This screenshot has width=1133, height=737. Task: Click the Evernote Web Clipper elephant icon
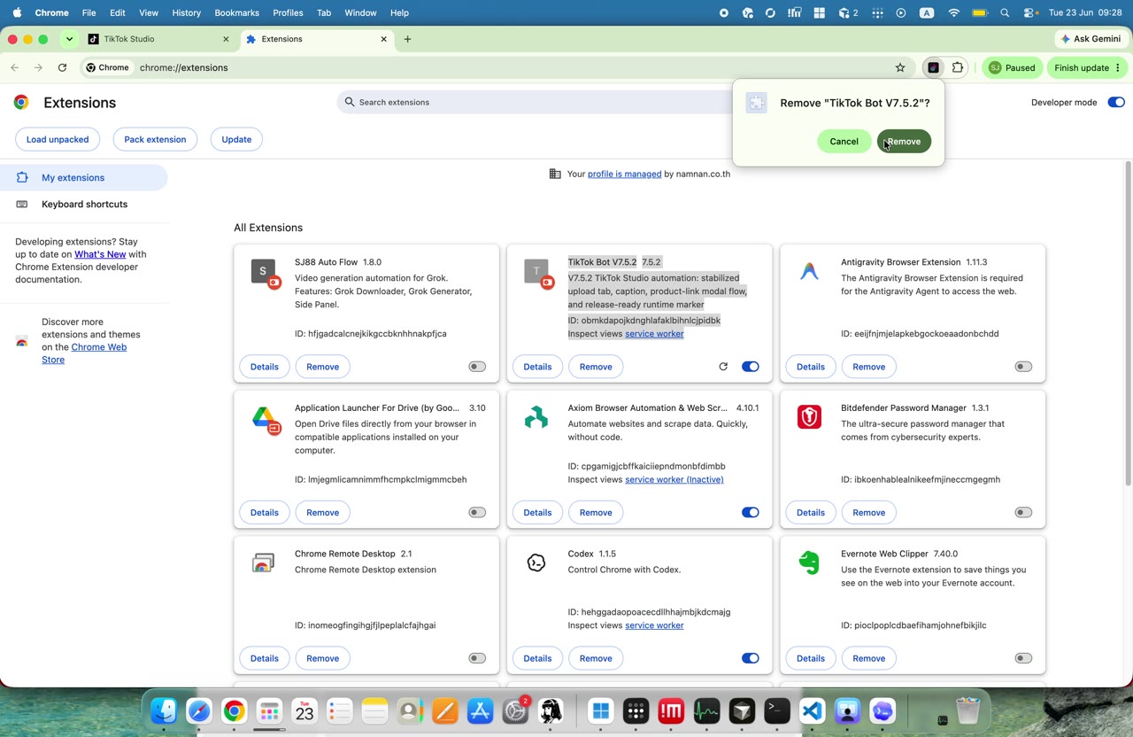point(809,562)
